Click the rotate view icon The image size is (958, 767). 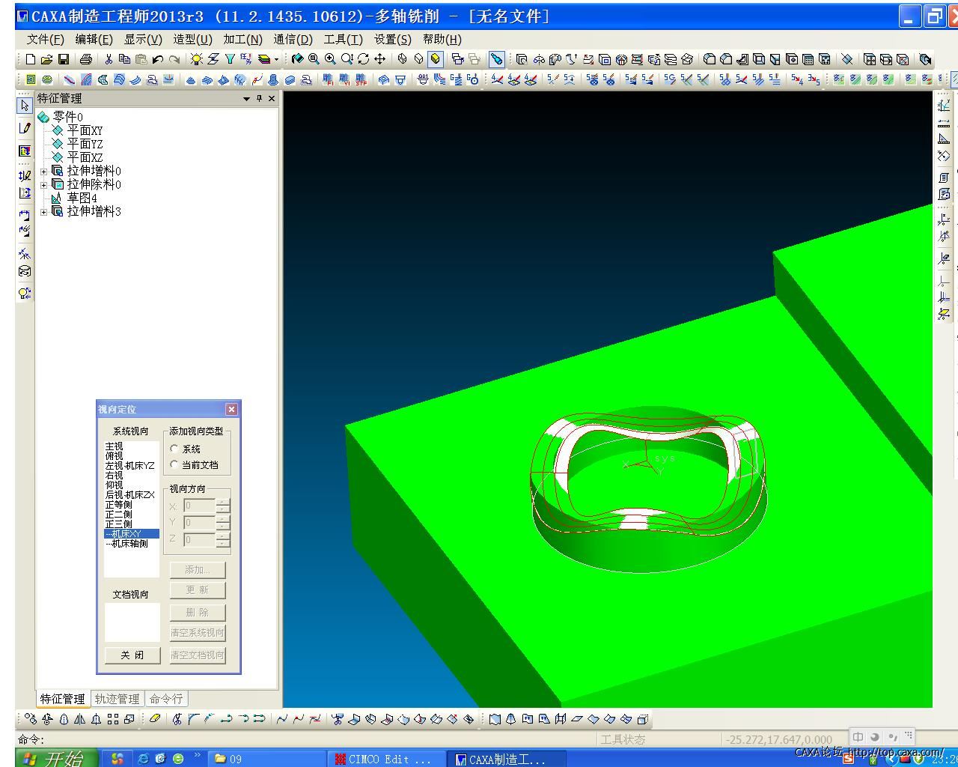[364, 59]
